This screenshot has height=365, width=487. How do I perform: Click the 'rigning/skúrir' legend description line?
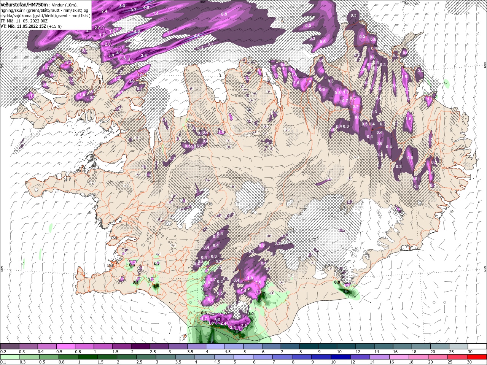[44, 10]
